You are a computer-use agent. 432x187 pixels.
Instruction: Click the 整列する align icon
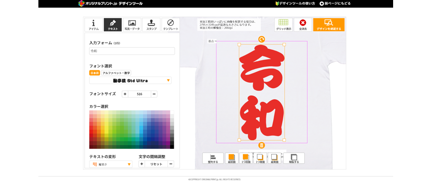coord(213,158)
